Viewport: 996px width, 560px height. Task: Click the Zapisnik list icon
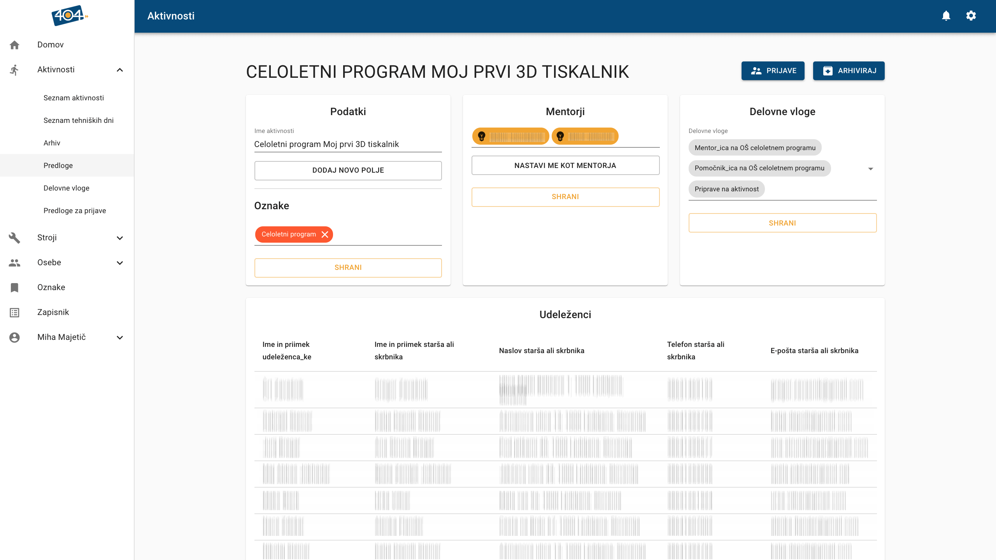click(x=14, y=312)
